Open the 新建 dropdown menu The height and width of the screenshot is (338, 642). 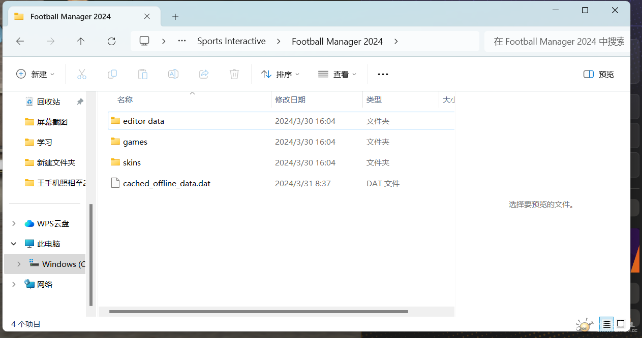[35, 74]
